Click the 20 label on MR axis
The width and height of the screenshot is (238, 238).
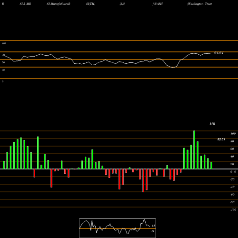coord(232,164)
